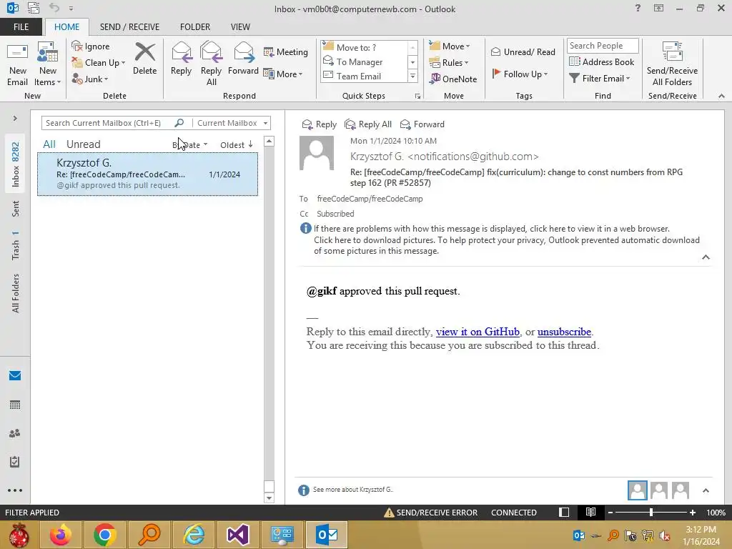Send message to OneNote
The width and height of the screenshot is (732, 549).
click(453, 79)
